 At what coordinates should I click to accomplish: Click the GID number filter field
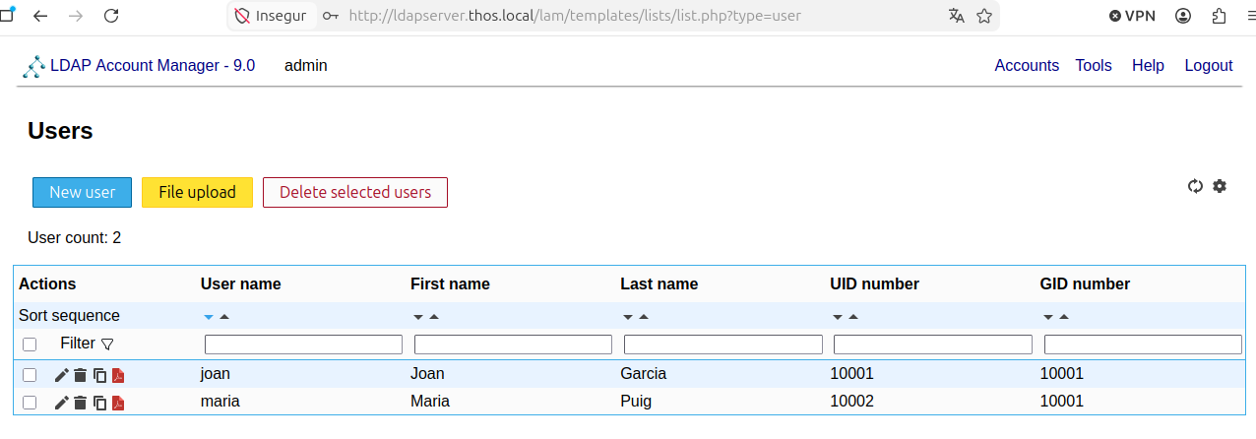pyautogui.click(x=1143, y=345)
